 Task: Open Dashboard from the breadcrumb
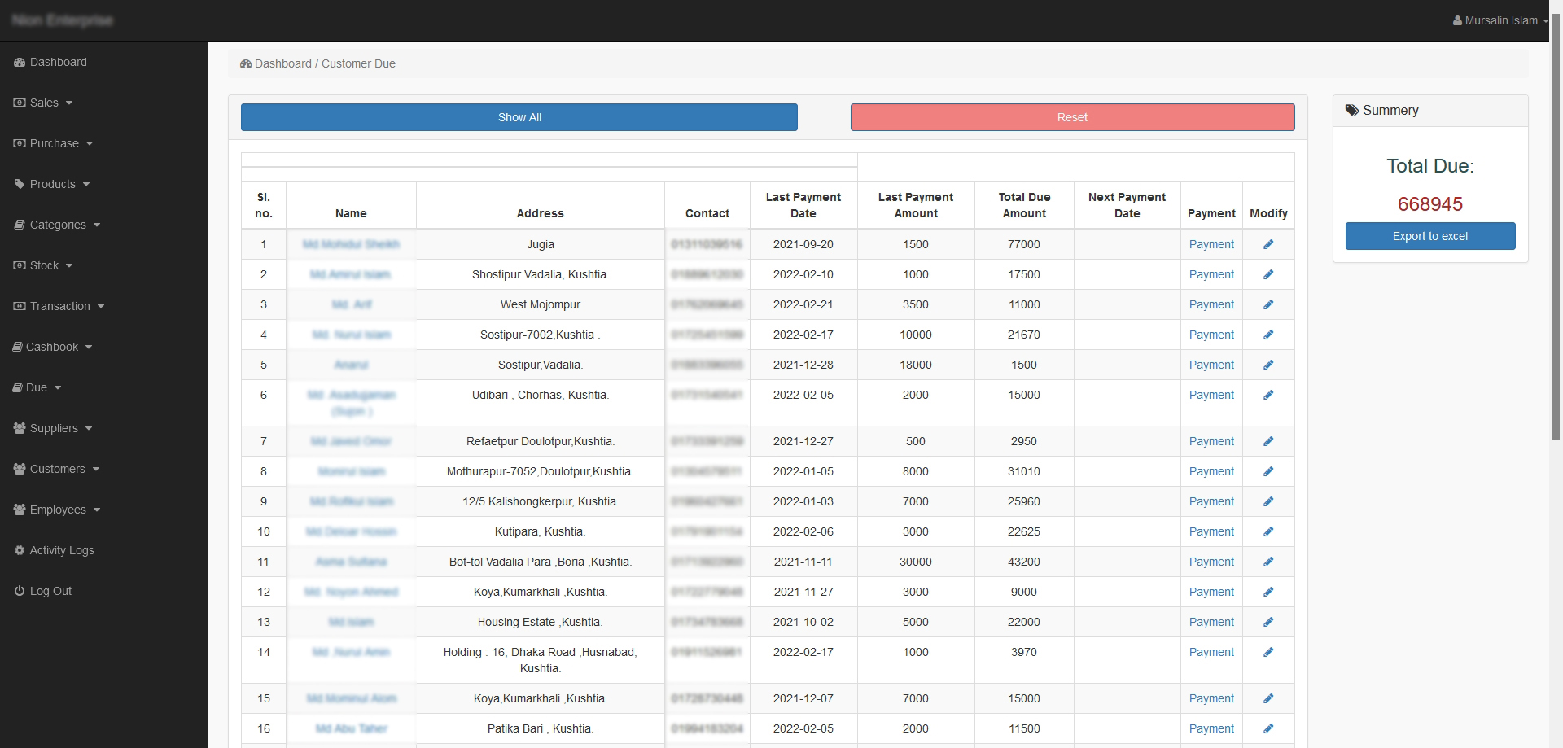click(x=282, y=63)
